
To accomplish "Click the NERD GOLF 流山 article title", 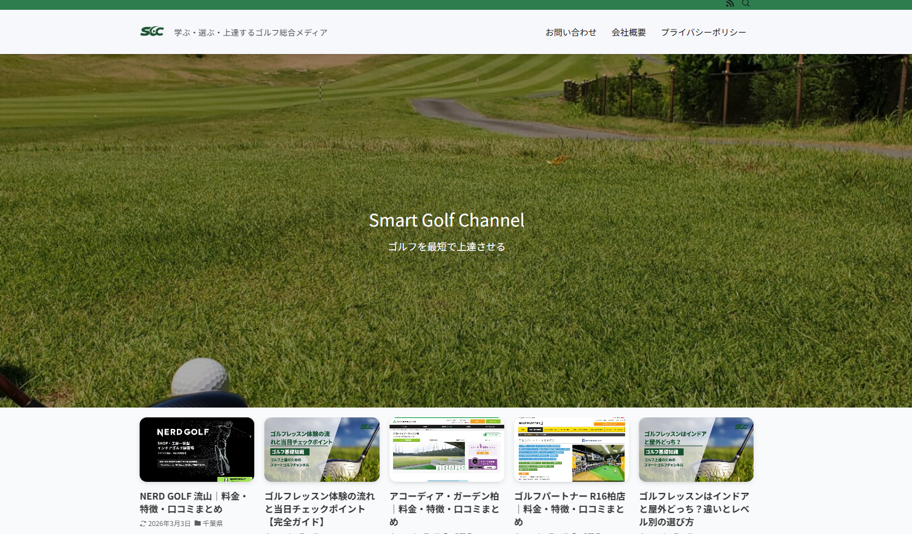I will tap(193, 502).
